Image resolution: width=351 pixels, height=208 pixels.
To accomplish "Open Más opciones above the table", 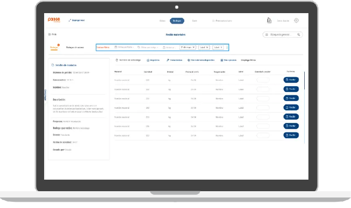I will (229, 60).
